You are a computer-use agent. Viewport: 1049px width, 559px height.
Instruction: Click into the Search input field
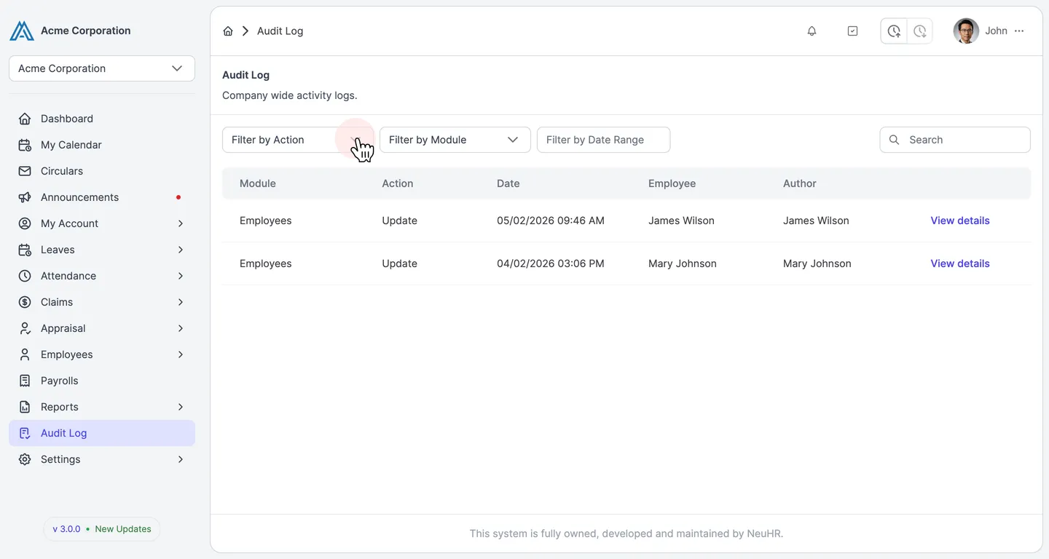coord(955,140)
